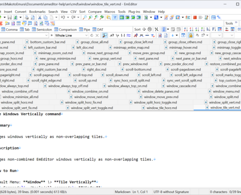Click the Save icon in the toolbar

click(10, 18)
